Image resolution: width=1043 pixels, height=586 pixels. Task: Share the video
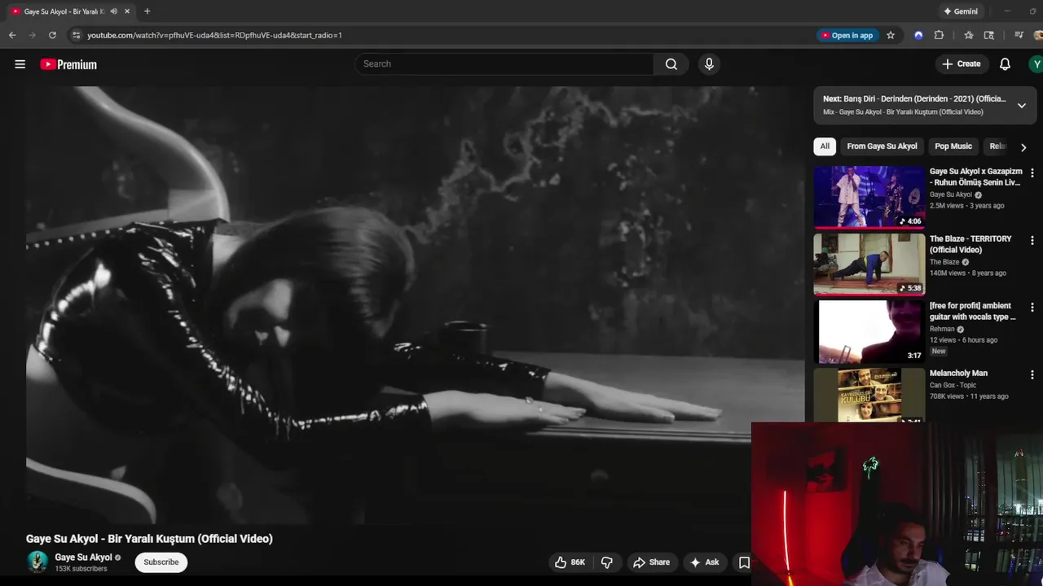[x=651, y=562]
